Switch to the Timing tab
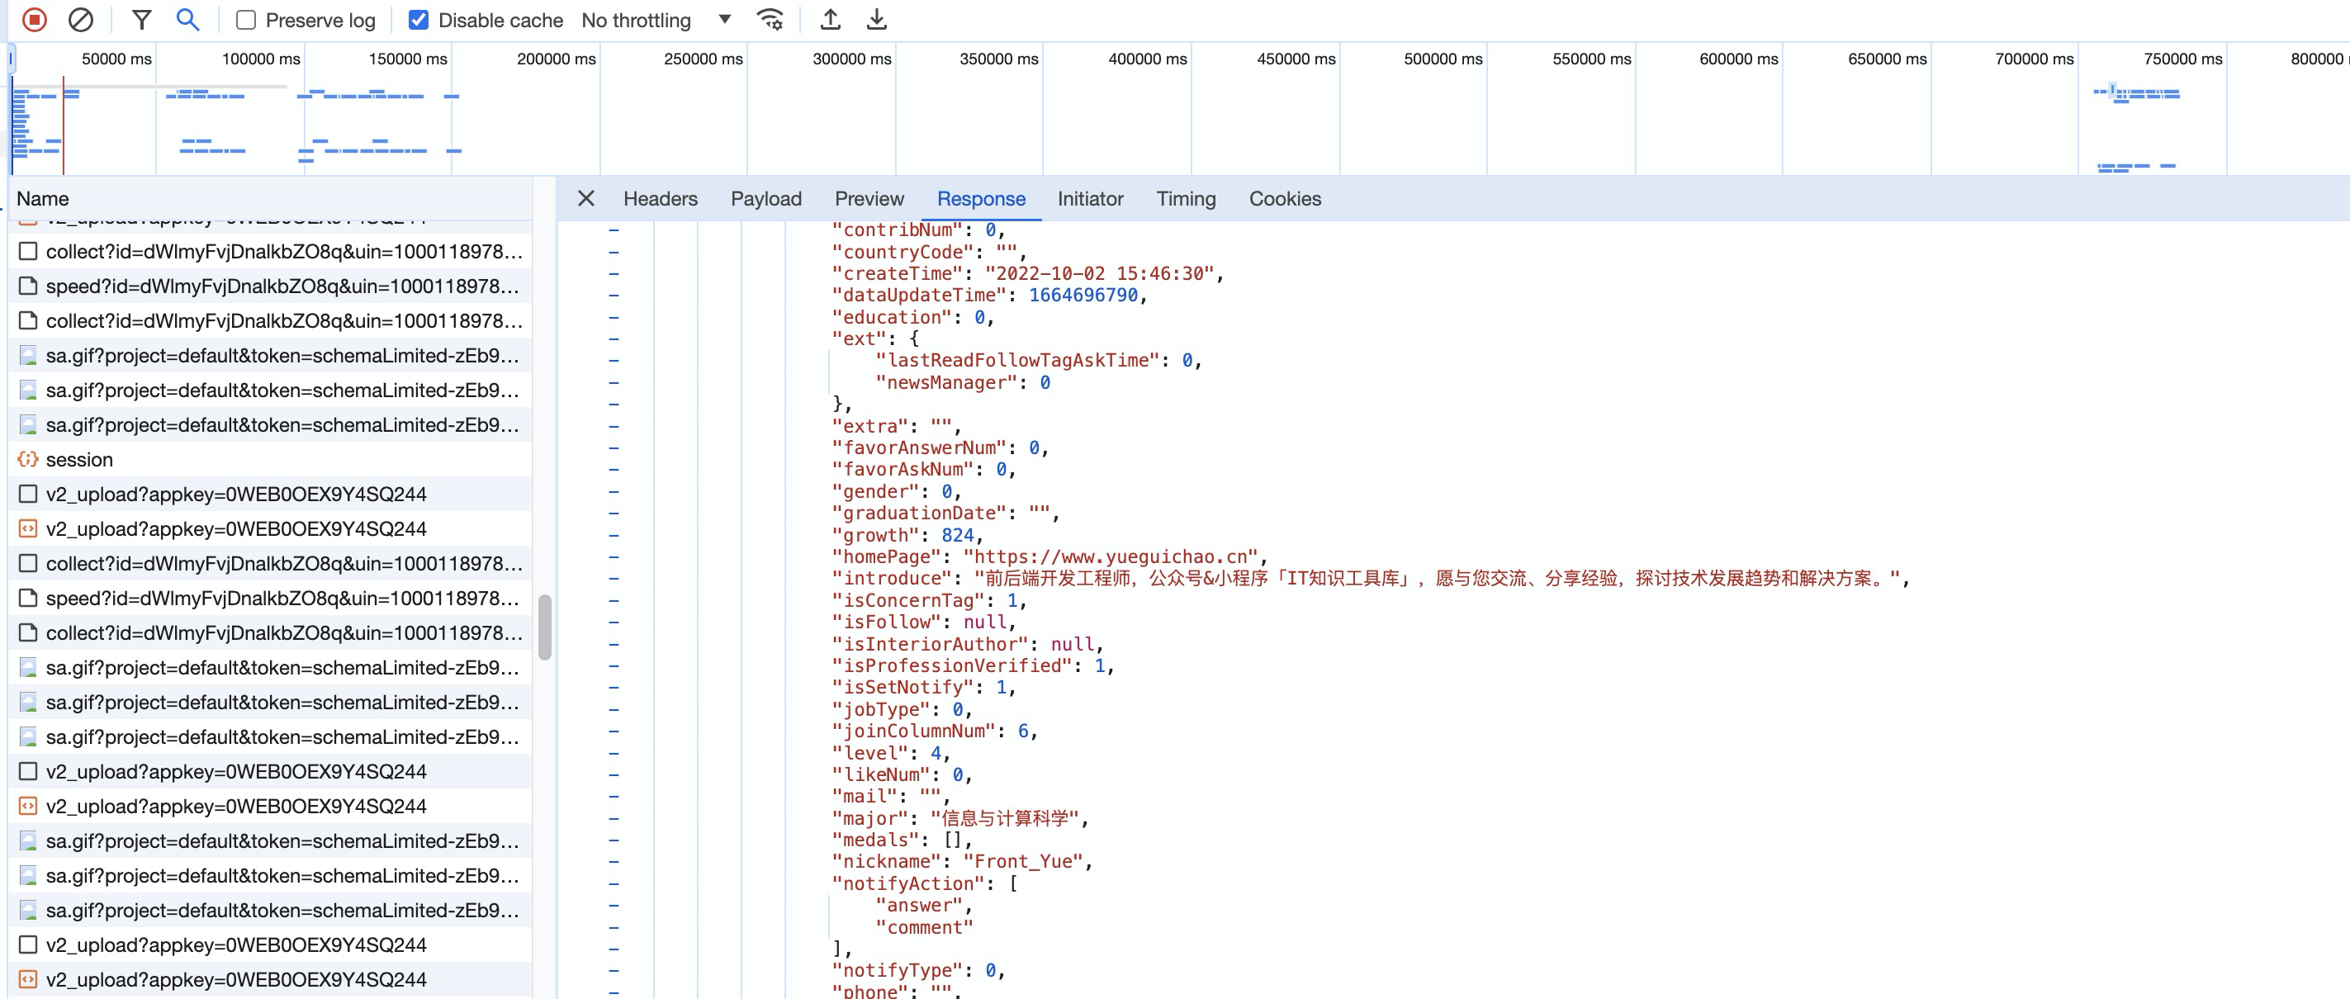 click(1185, 198)
